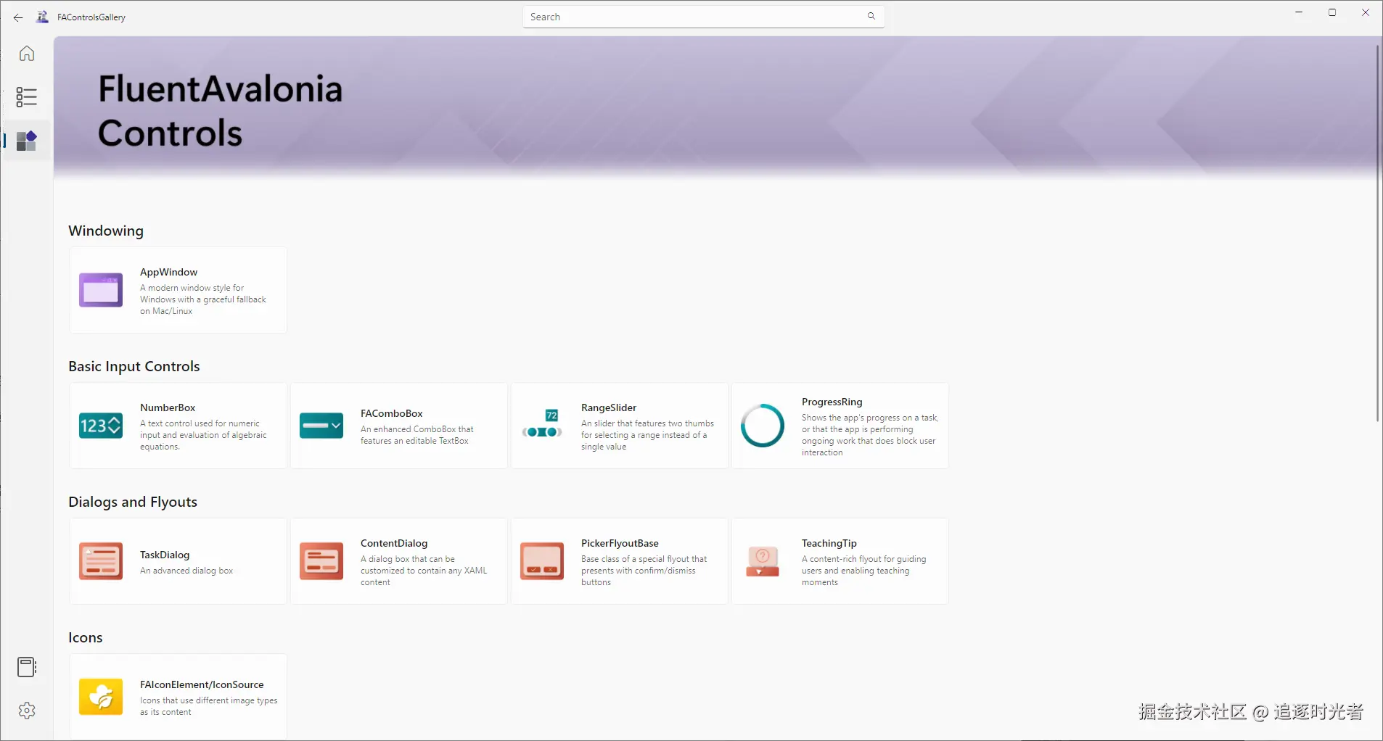Open the NumberBox title
1383x741 pixels.
click(168, 407)
